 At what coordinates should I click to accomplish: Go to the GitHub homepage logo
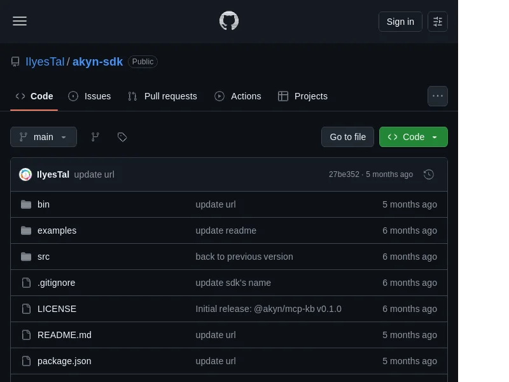[229, 21]
